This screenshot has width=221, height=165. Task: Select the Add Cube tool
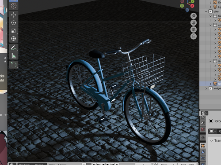tap(14, 65)
